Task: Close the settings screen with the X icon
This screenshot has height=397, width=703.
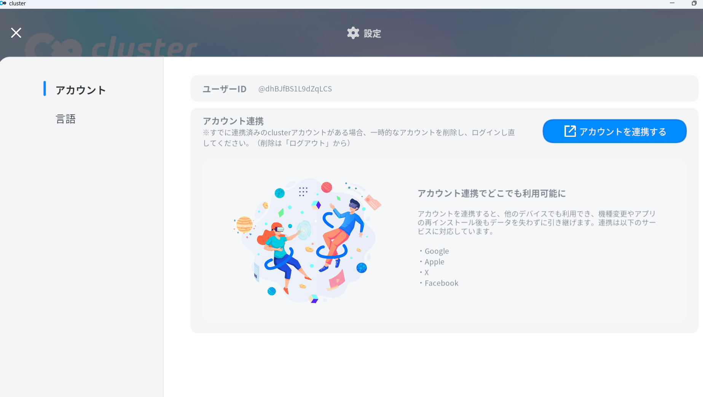Action: tap(16, 33)
